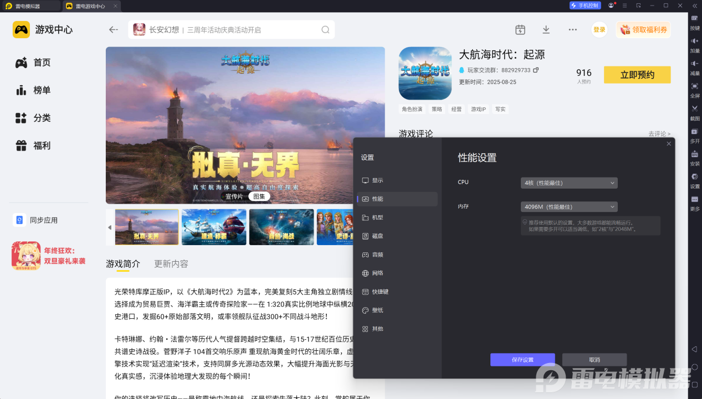Image resolution: width=702 pixels, height=399 pixels.
Task: Open the three-dot more options menu
Action: click(572, 29)
